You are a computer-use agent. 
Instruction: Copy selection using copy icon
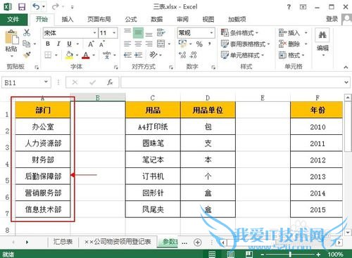coord(27,44)
